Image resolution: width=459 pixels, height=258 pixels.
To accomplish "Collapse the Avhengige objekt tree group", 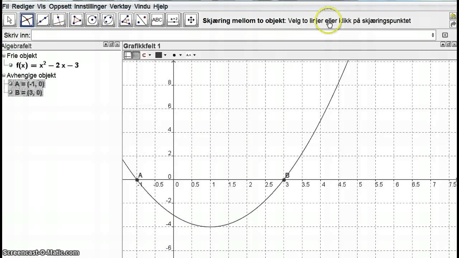I will click(x=4, y=76).
